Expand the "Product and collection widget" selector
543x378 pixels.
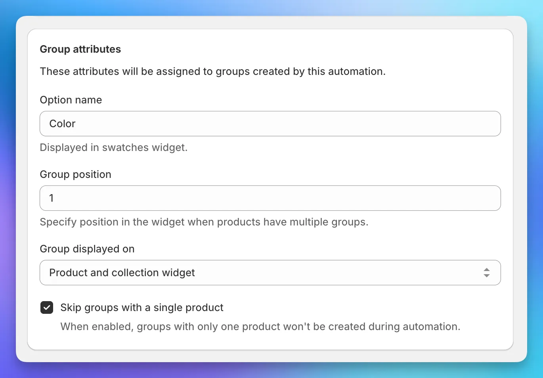pos(270,273)
